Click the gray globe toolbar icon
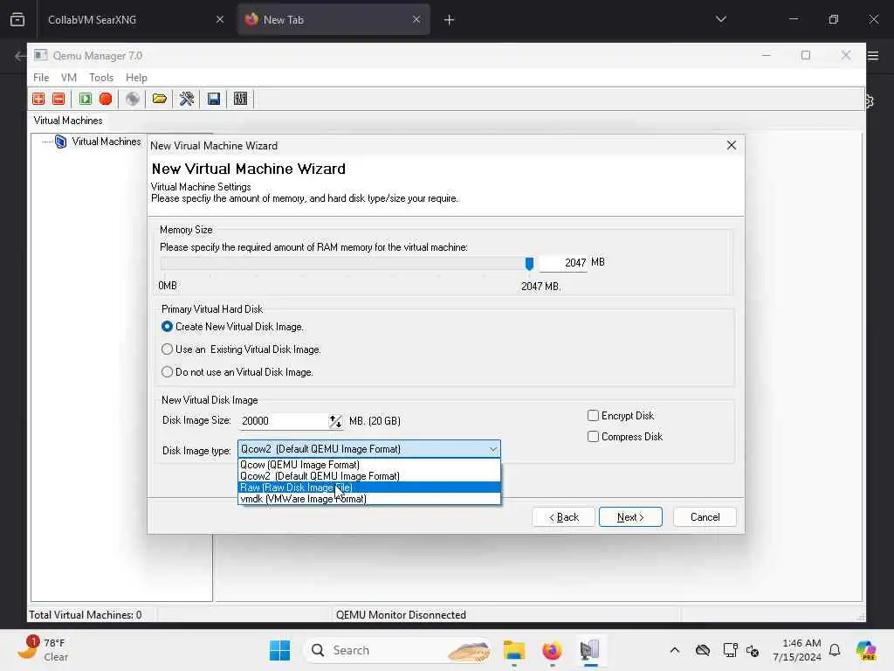This screenshot has width=894, height=671. [133, 99]
